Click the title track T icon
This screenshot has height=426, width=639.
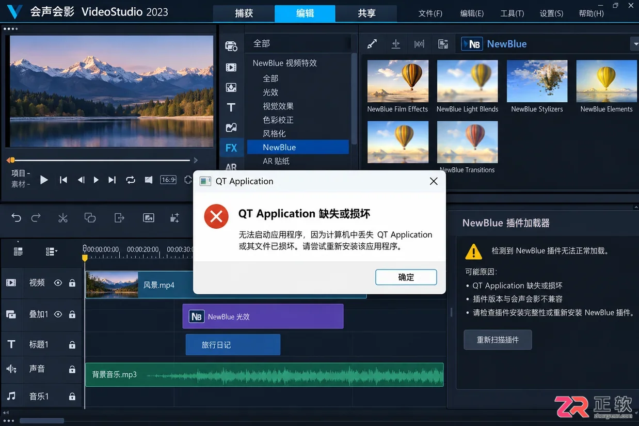click(x=11, y=344)
